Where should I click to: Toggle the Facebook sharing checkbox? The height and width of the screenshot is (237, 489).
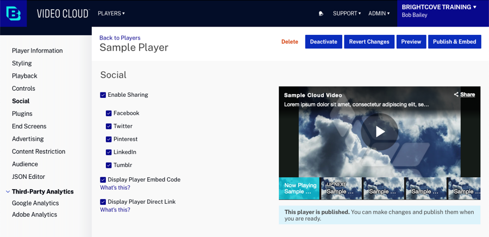[x=109, y=114]
